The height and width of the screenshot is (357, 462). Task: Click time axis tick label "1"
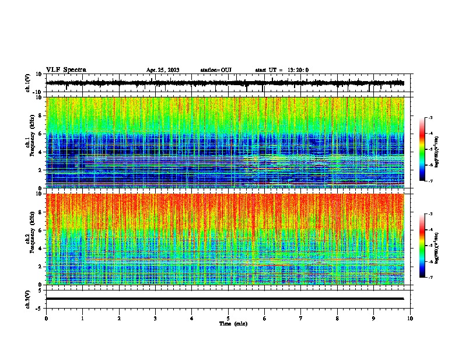coord(83,318)
